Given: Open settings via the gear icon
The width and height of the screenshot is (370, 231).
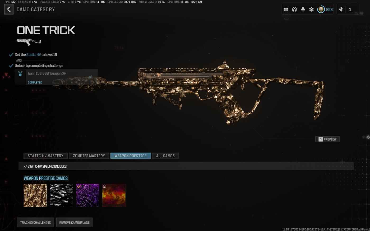Looking at the screenshot, I should (311, 10).
